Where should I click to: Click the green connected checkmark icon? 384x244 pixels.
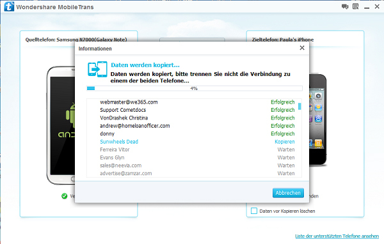coord(65,196)
